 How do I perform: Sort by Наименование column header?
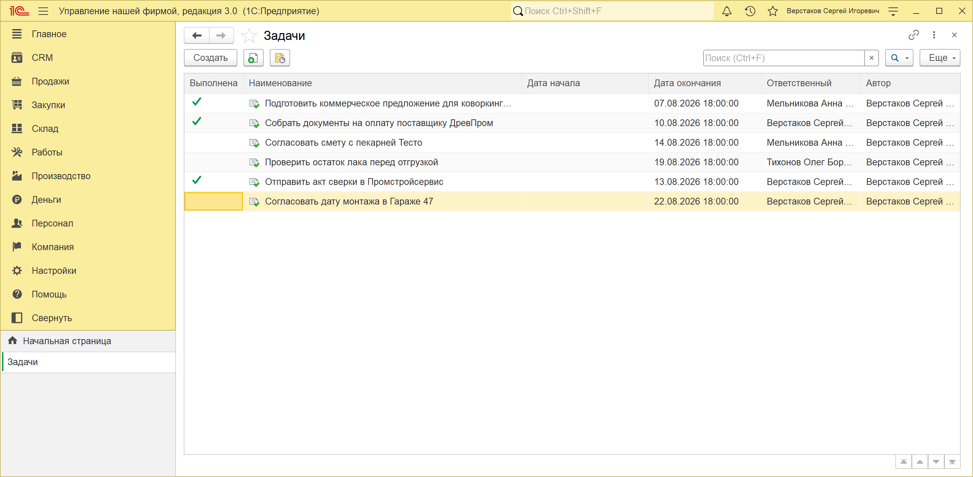coord(382,83)
